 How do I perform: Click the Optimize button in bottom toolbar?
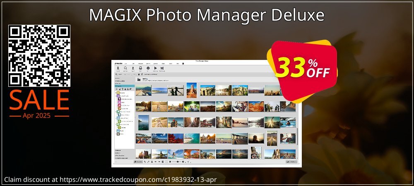[x=138, y=162]
